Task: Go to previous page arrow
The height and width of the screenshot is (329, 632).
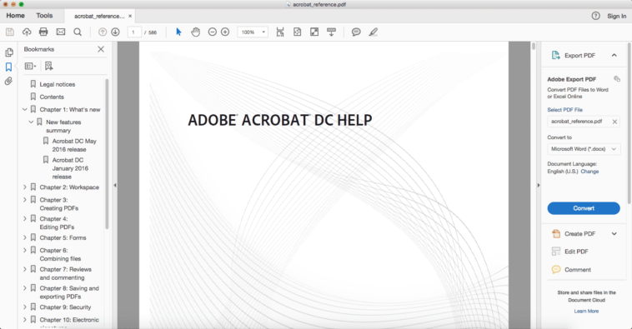Action: tap(103, 32)
